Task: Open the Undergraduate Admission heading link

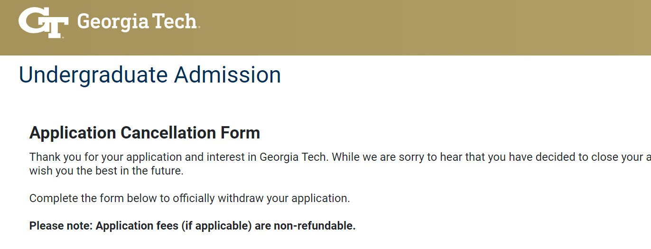Action: 150,75
